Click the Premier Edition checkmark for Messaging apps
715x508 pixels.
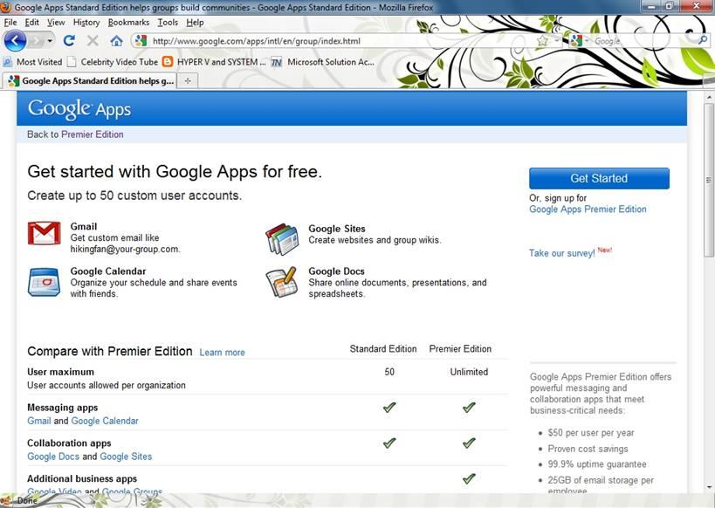(469, 408)
